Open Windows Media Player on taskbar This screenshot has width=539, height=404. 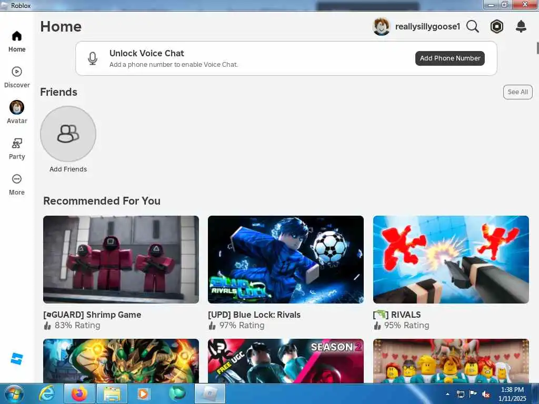[x=143, y=393]
